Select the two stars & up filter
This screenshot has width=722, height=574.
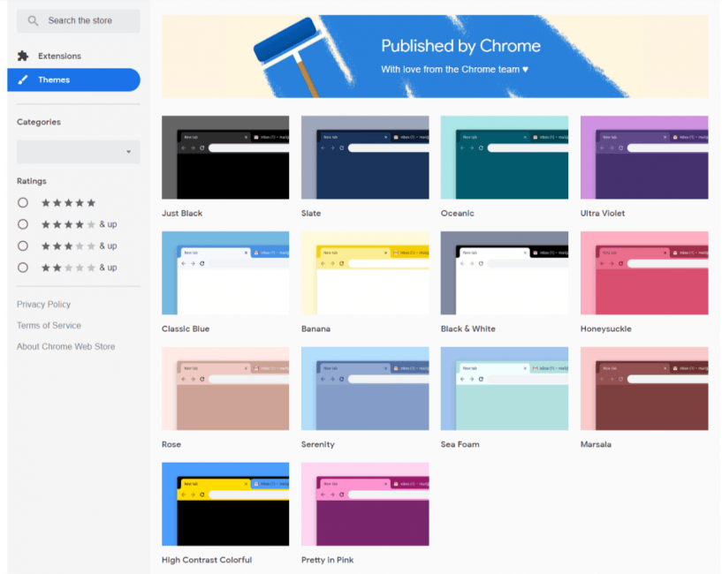click(23, 268)
